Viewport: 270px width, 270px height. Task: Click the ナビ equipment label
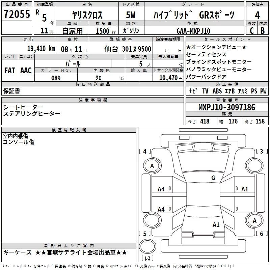pos(193,91)
